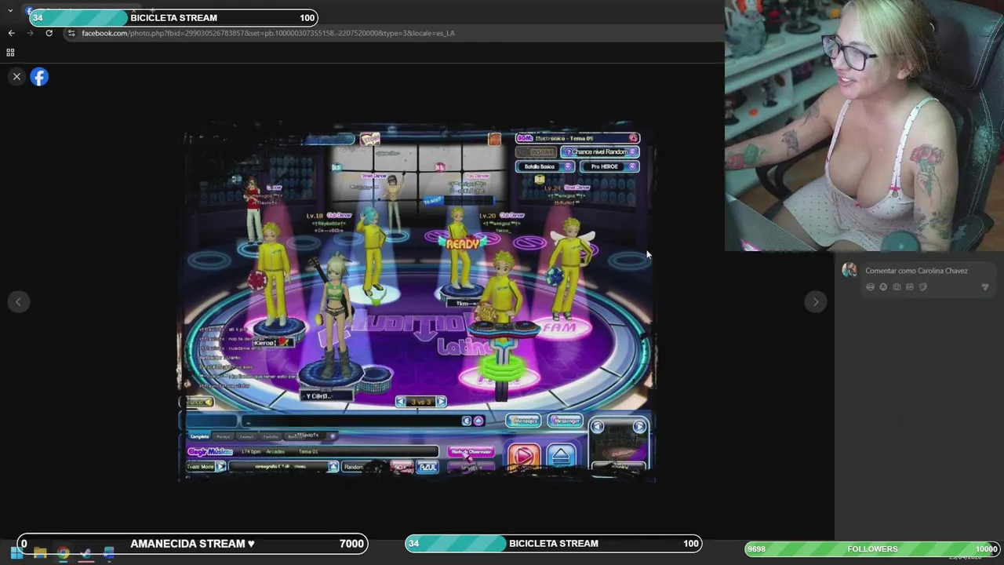Add a GIF to the comment
1004x565 pixels.
point(910,287)
